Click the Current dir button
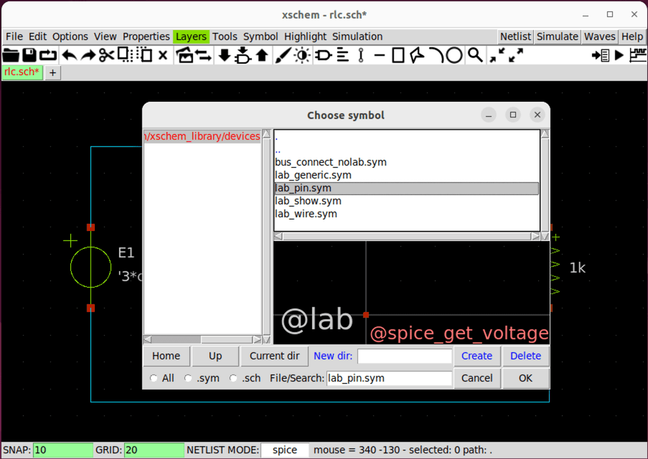Image resolution: width=648 pixels, height=459 pixels. (x=274, y=356)
